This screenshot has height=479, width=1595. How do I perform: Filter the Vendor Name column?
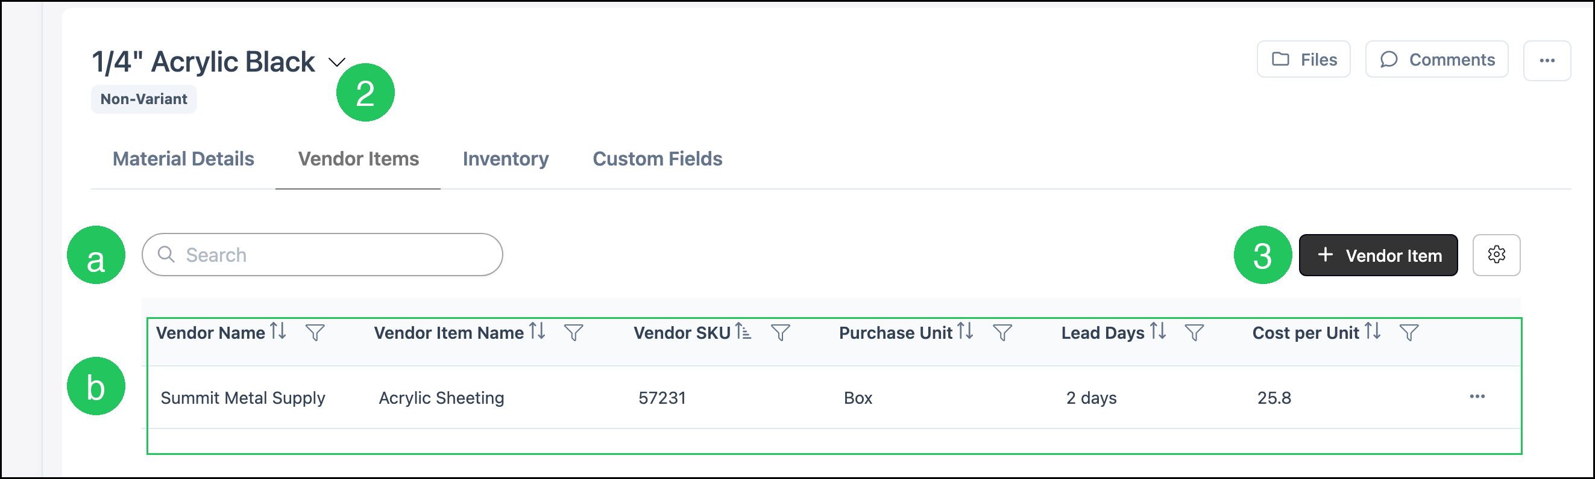pos(315,333)
